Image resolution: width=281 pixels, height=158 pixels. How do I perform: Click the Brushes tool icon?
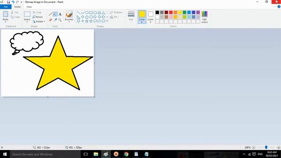coord(69,14)
